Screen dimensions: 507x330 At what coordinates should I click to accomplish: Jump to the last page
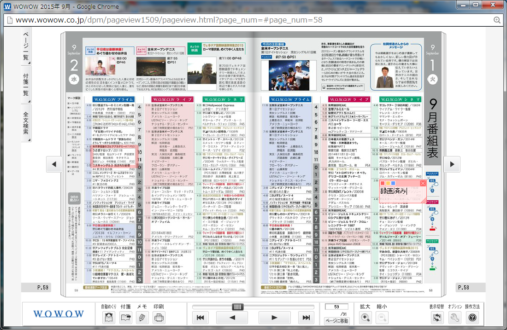pos(306,318)
